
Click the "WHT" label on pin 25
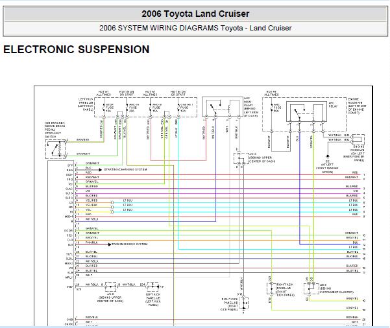(x=88, y=275)
